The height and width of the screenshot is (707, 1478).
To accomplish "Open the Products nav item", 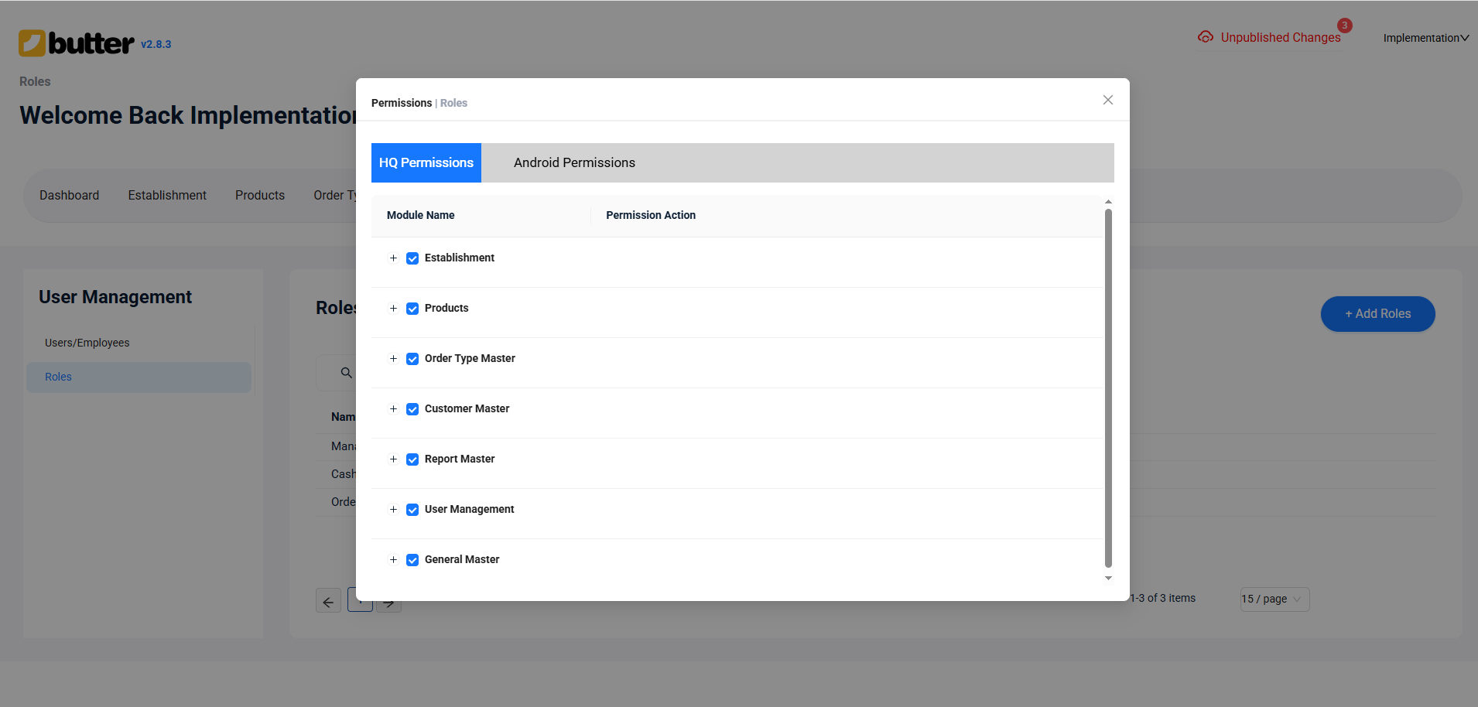I will pyautogui.click(x=260, y=196).
